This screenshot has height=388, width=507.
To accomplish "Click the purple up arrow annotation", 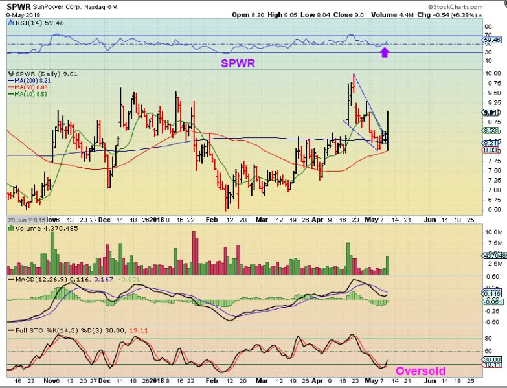I will tap(384, 52).
